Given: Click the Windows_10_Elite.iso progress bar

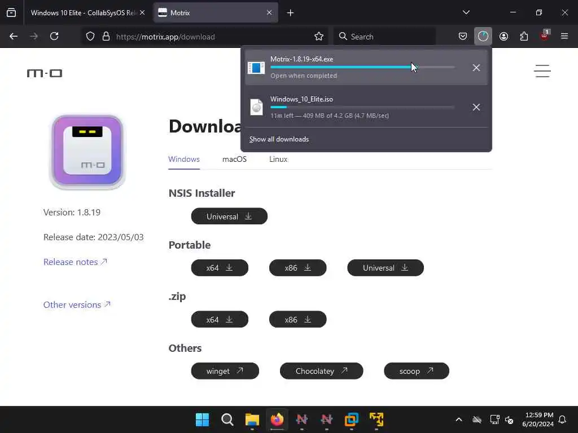Looking at the screenshot, I should point(362,107).
